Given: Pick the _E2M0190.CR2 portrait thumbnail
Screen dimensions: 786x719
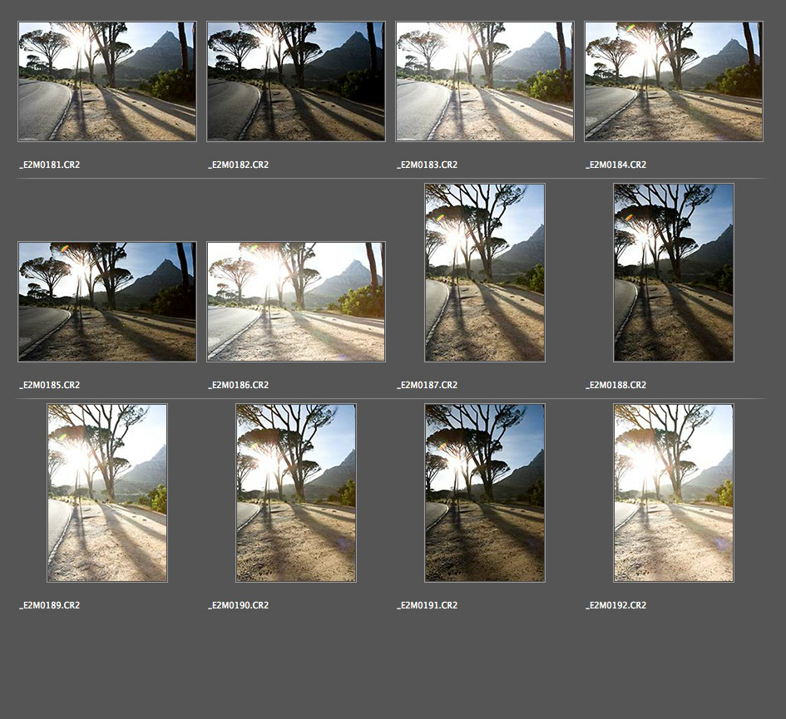Looking at the screenshot, I should [296, 493].
